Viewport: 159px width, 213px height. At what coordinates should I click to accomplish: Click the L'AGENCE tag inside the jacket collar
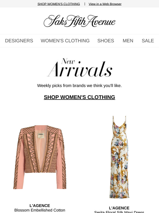pos(41,134)
